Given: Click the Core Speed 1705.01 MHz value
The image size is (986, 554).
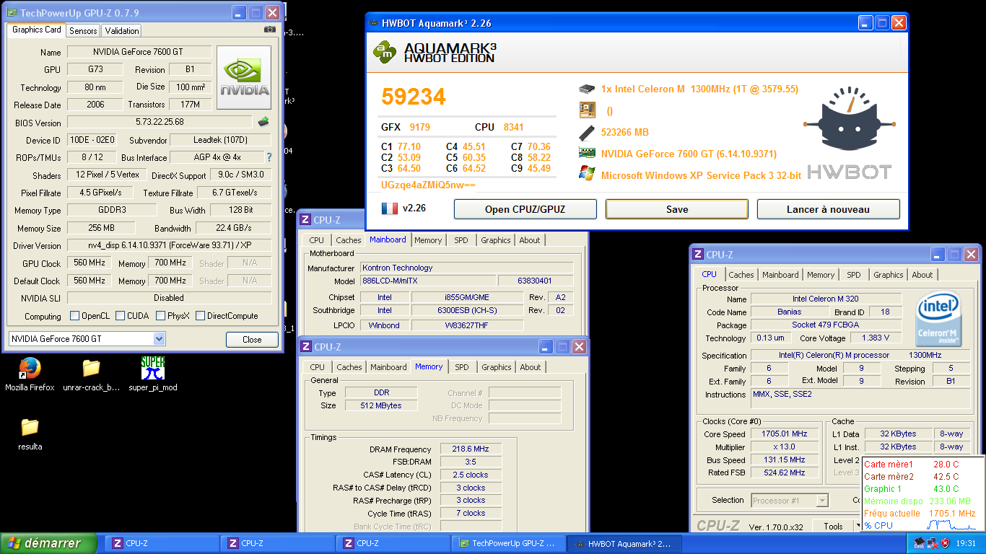Looking at the screenshot, I should point(784,434).
